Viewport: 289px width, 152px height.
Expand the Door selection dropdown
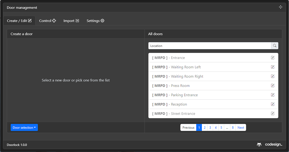[24, 128]
